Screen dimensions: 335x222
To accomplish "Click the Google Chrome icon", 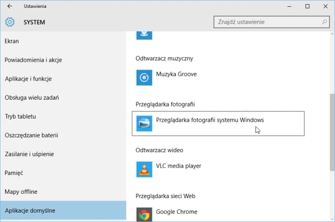I will tap(144, 214).
